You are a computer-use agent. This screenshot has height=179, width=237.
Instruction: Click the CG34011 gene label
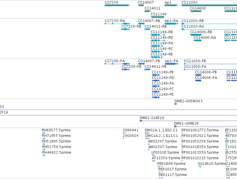pyautogui.click(x=152, y=8)
